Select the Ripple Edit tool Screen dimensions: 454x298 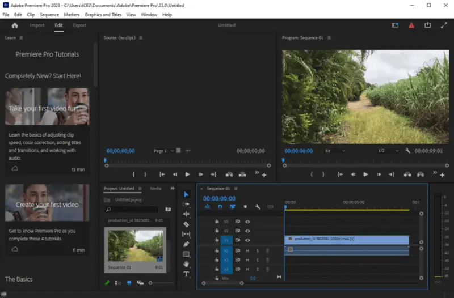click(186, 214)
